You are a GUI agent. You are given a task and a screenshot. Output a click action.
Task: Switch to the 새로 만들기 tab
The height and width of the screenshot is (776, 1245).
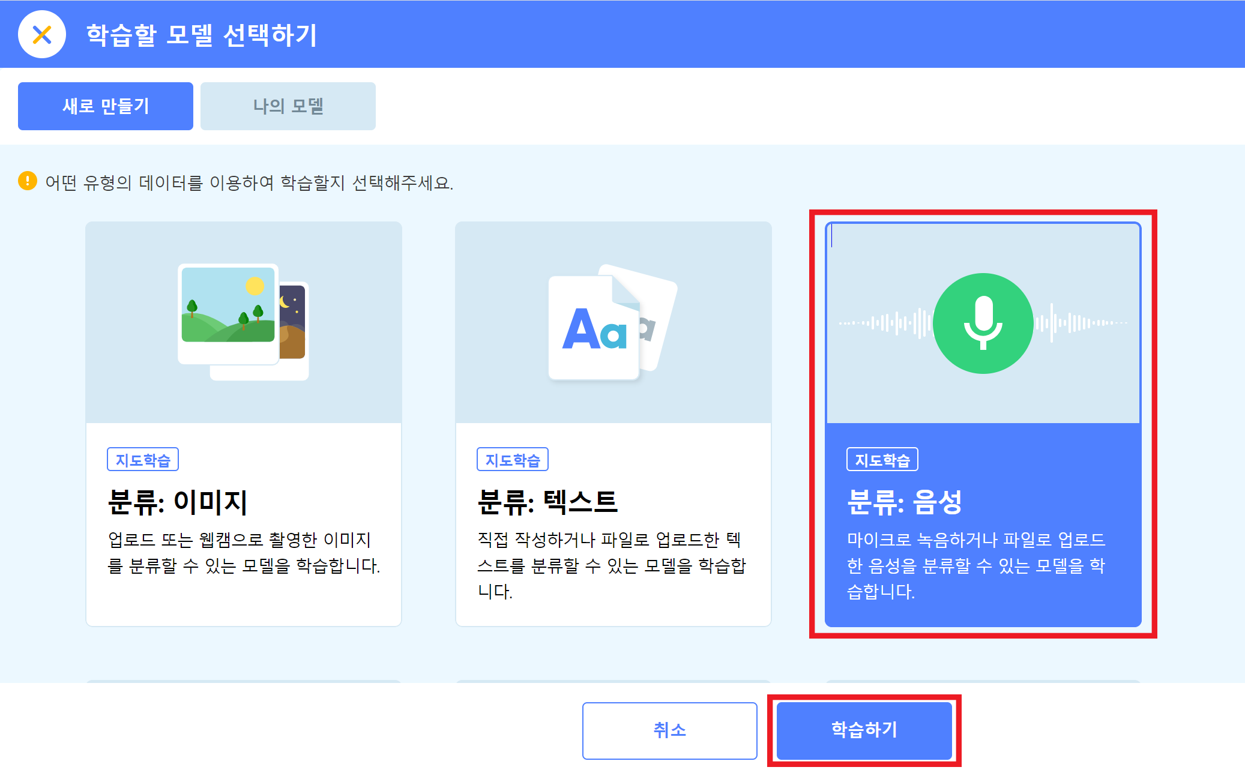pyautogui.click(x=106, y=106)
